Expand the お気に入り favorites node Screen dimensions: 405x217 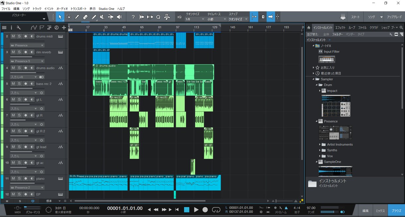tap(313, 67)
